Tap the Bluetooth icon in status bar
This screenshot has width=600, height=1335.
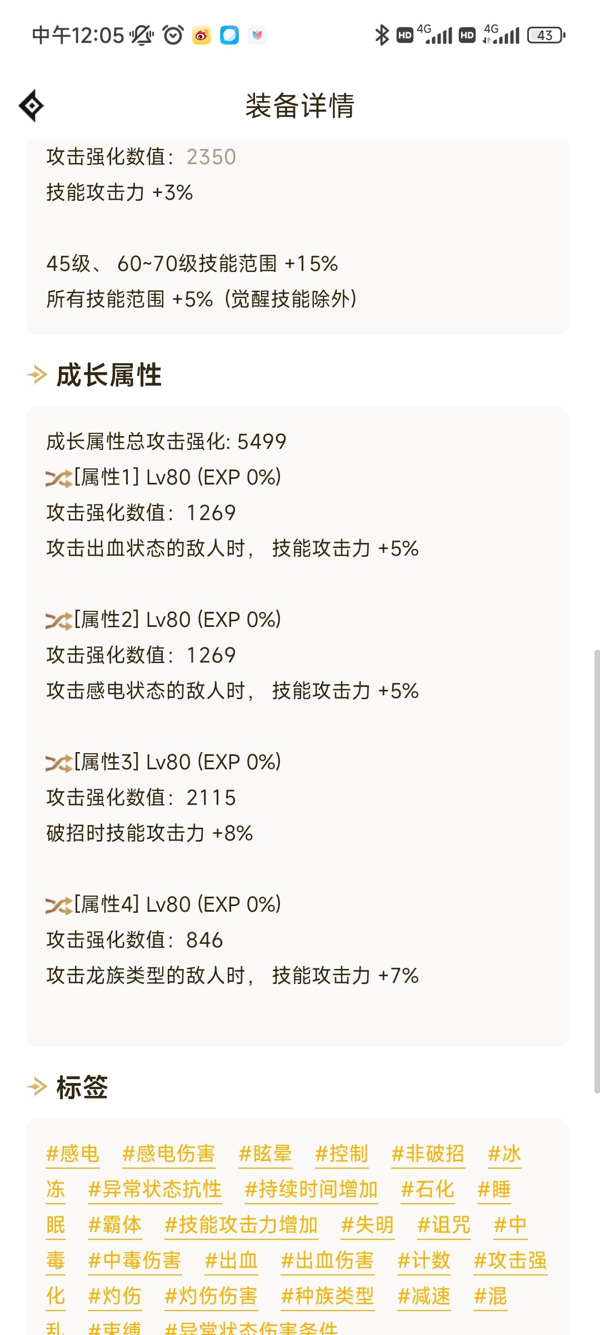382,35
